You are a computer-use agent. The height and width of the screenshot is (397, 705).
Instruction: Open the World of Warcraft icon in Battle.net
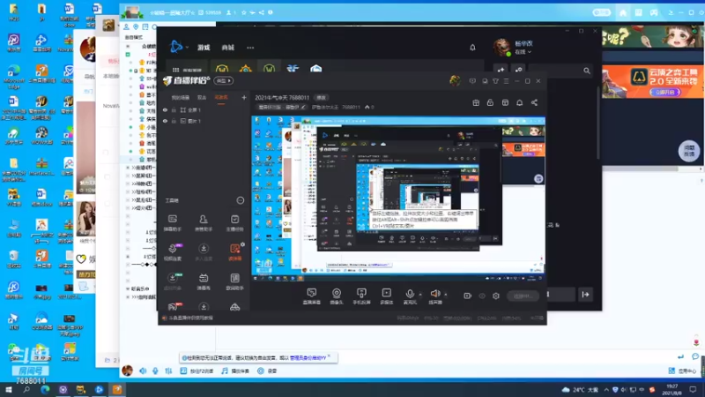point(222,70)
